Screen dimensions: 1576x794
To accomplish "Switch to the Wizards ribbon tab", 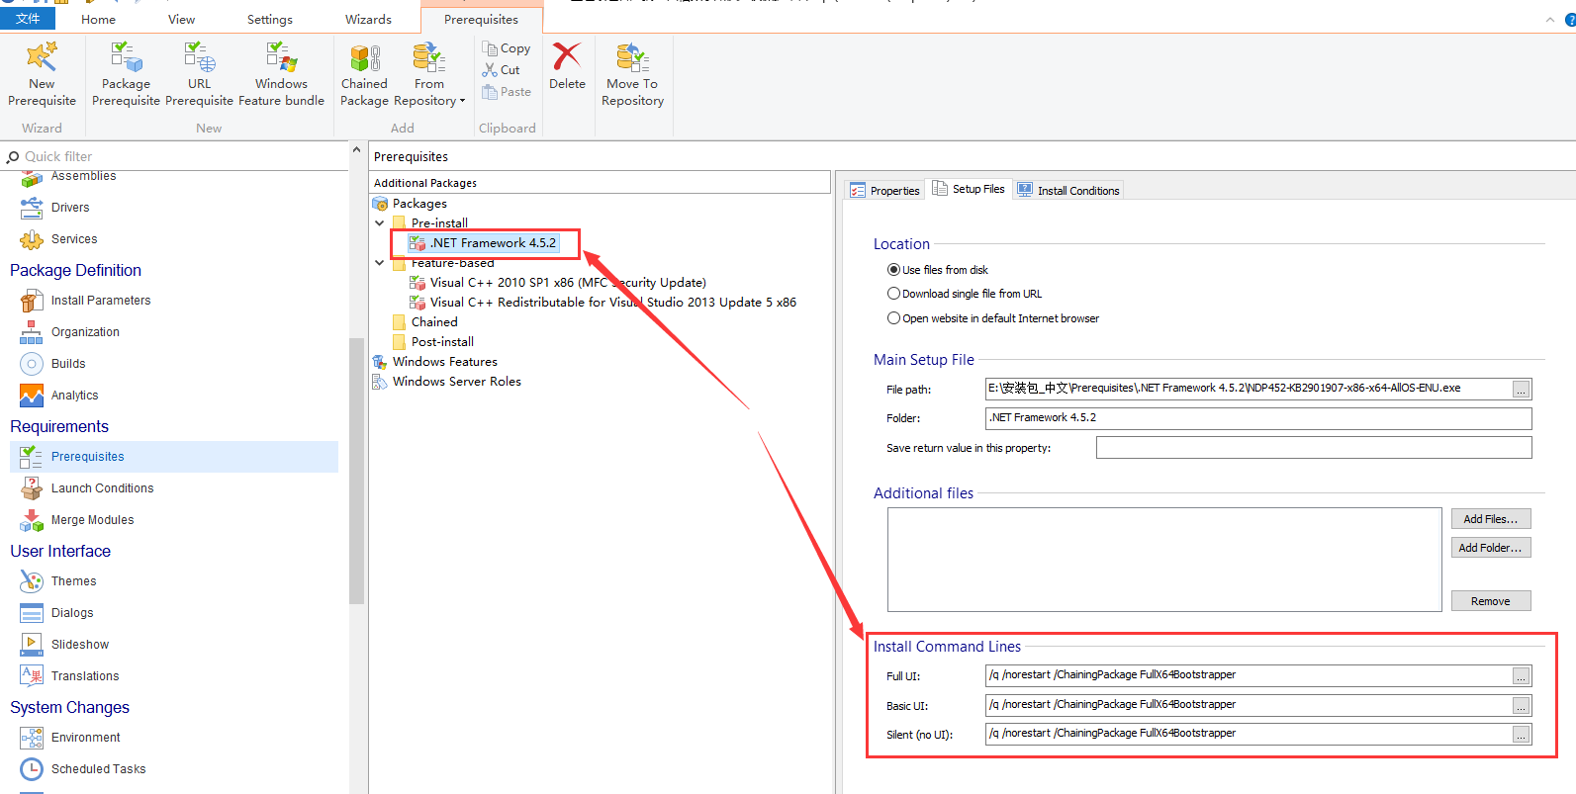I will tap(368, 20).
